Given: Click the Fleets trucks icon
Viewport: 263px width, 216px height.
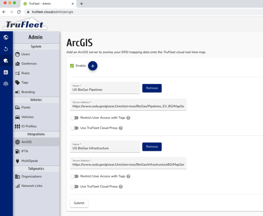Looking at the screenshot, I should click(x=17, y=107).
